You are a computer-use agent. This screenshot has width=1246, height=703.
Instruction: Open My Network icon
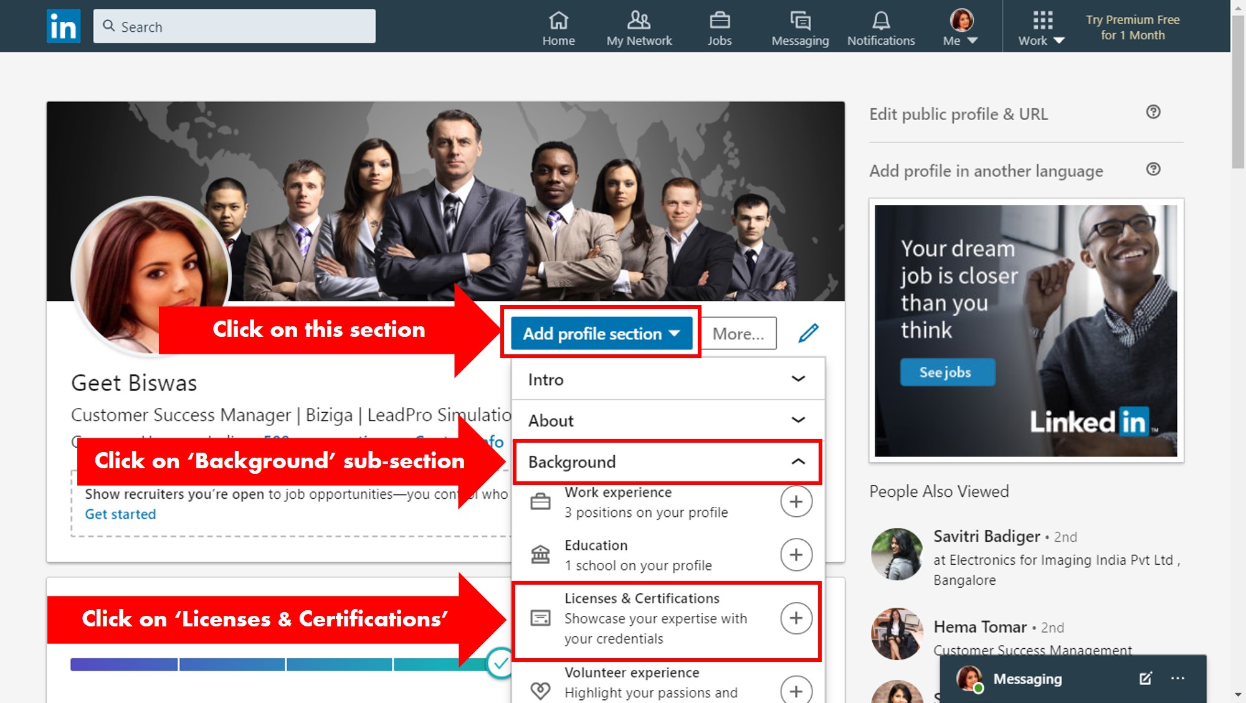coord(639,21)
